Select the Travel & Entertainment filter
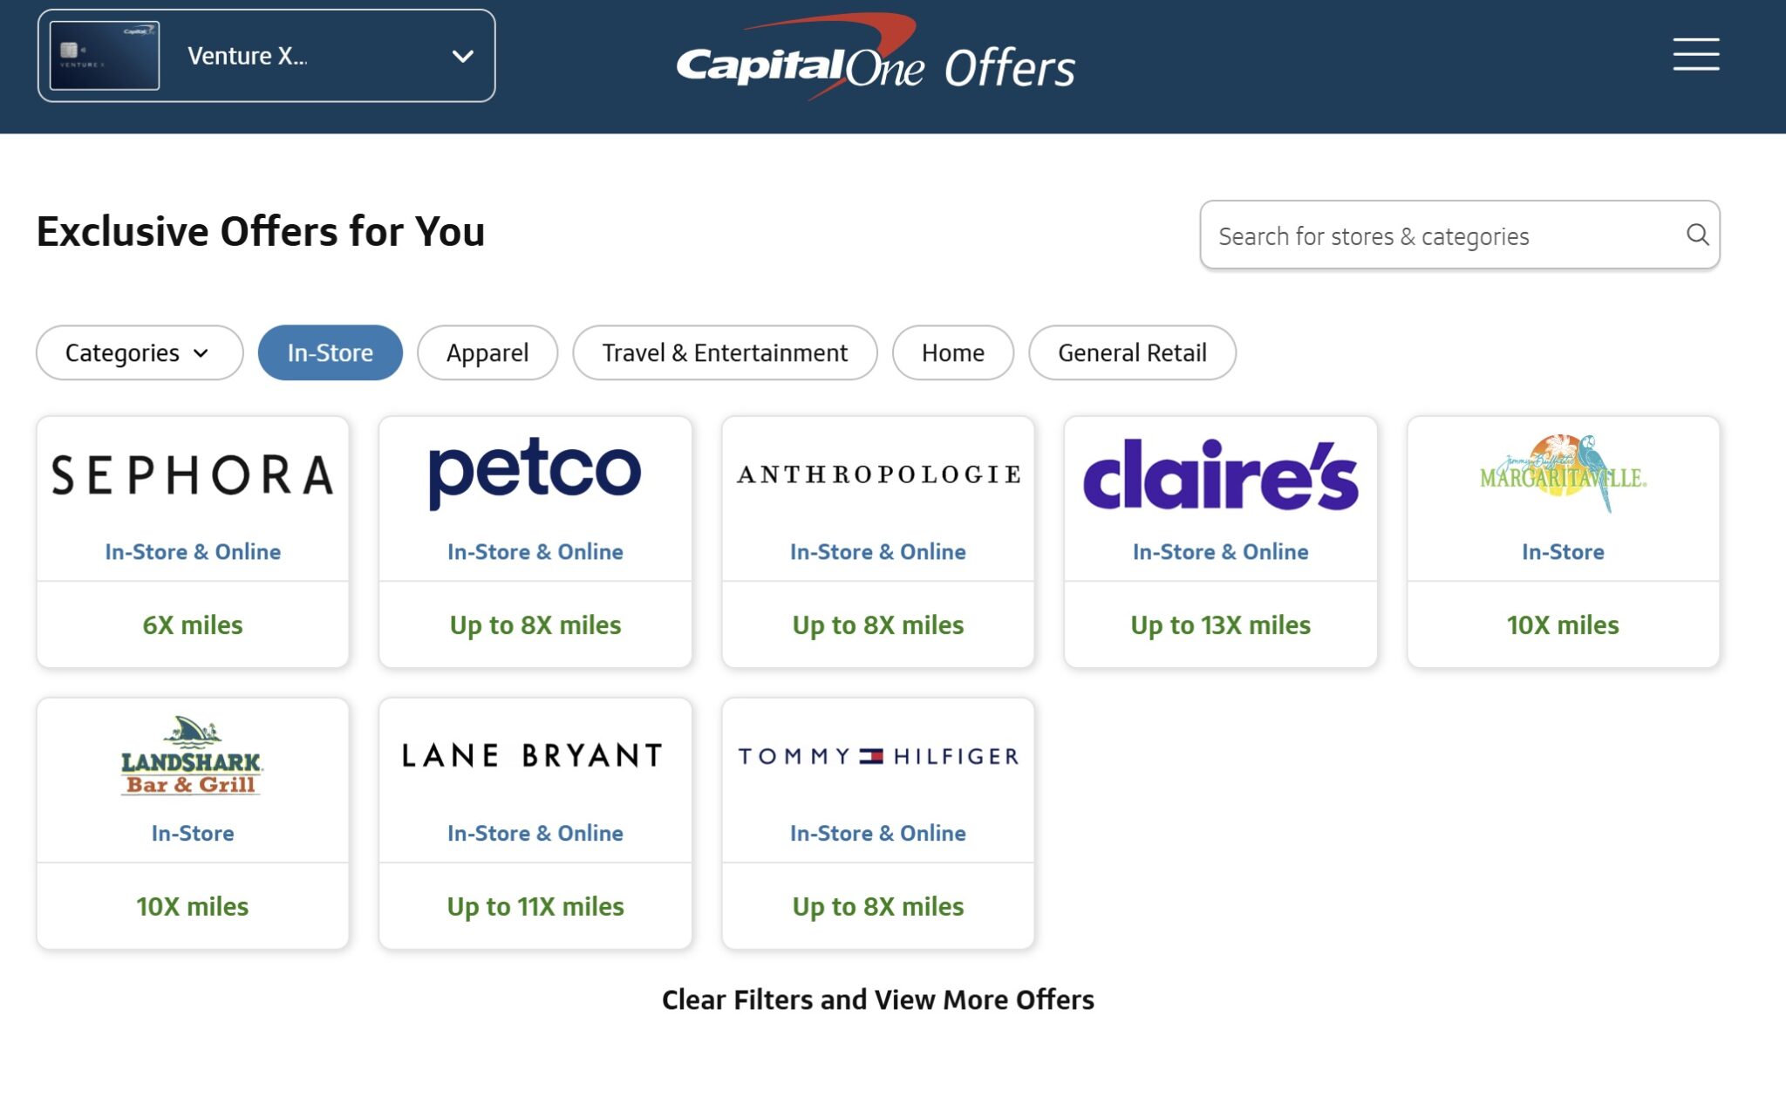This screenshot has height=1098, width=1786. click(x=725, y=352)
